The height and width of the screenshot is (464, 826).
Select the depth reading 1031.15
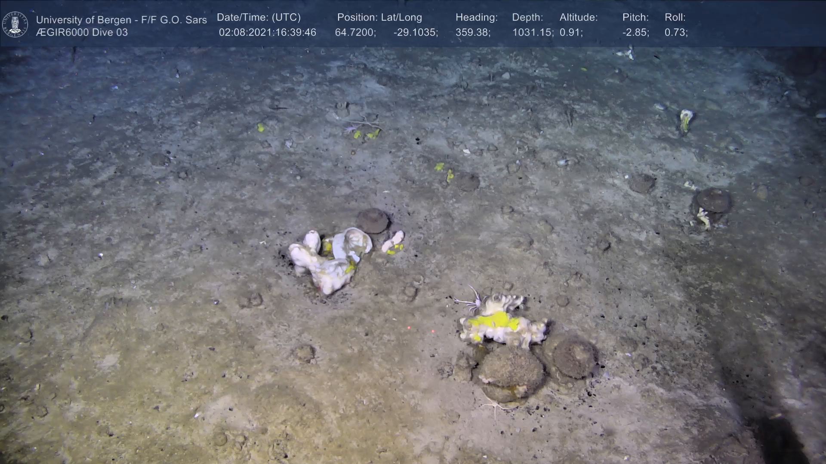point(533,33)
